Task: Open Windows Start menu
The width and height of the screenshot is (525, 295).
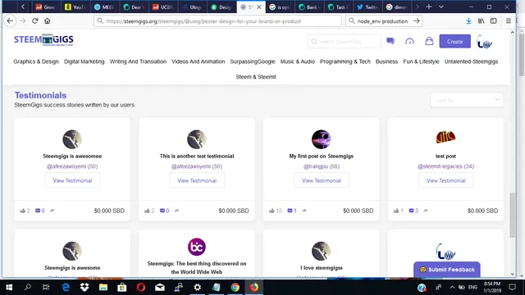Action: click(9, 288)
